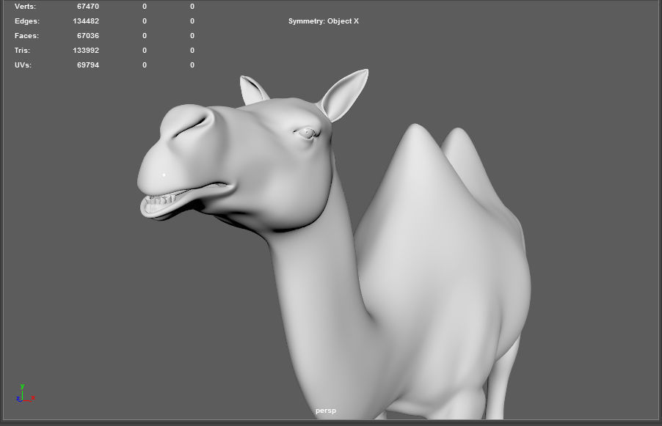Viewport: 662px width, 426px height.
Task: Click the Faces count 67036
Action: (x=88, y=36)
